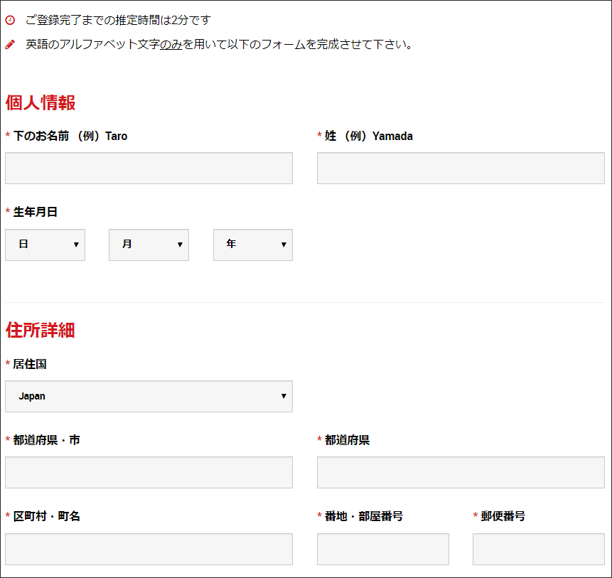Open the 日 (day) birthdate dropdown
This screenshot has height=578, width=612.
pyautogui.click(x=45, y=245)
